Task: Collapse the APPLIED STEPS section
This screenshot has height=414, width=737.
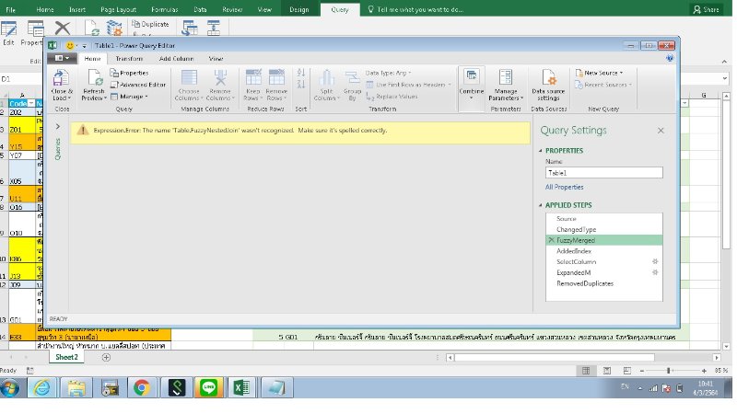Action: point(541,205)
